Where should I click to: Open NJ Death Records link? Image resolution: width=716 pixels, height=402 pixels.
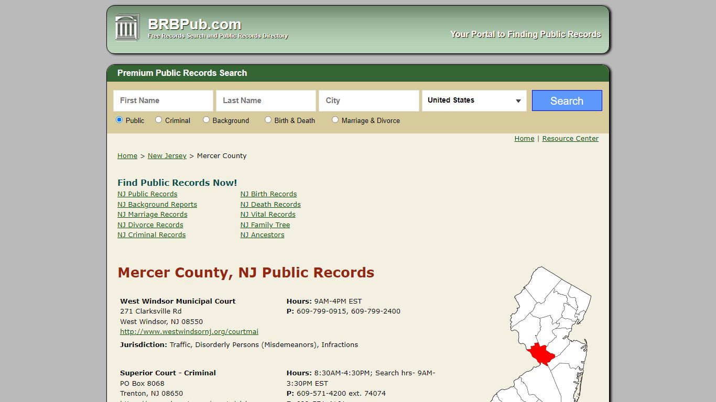click(270, 205)
